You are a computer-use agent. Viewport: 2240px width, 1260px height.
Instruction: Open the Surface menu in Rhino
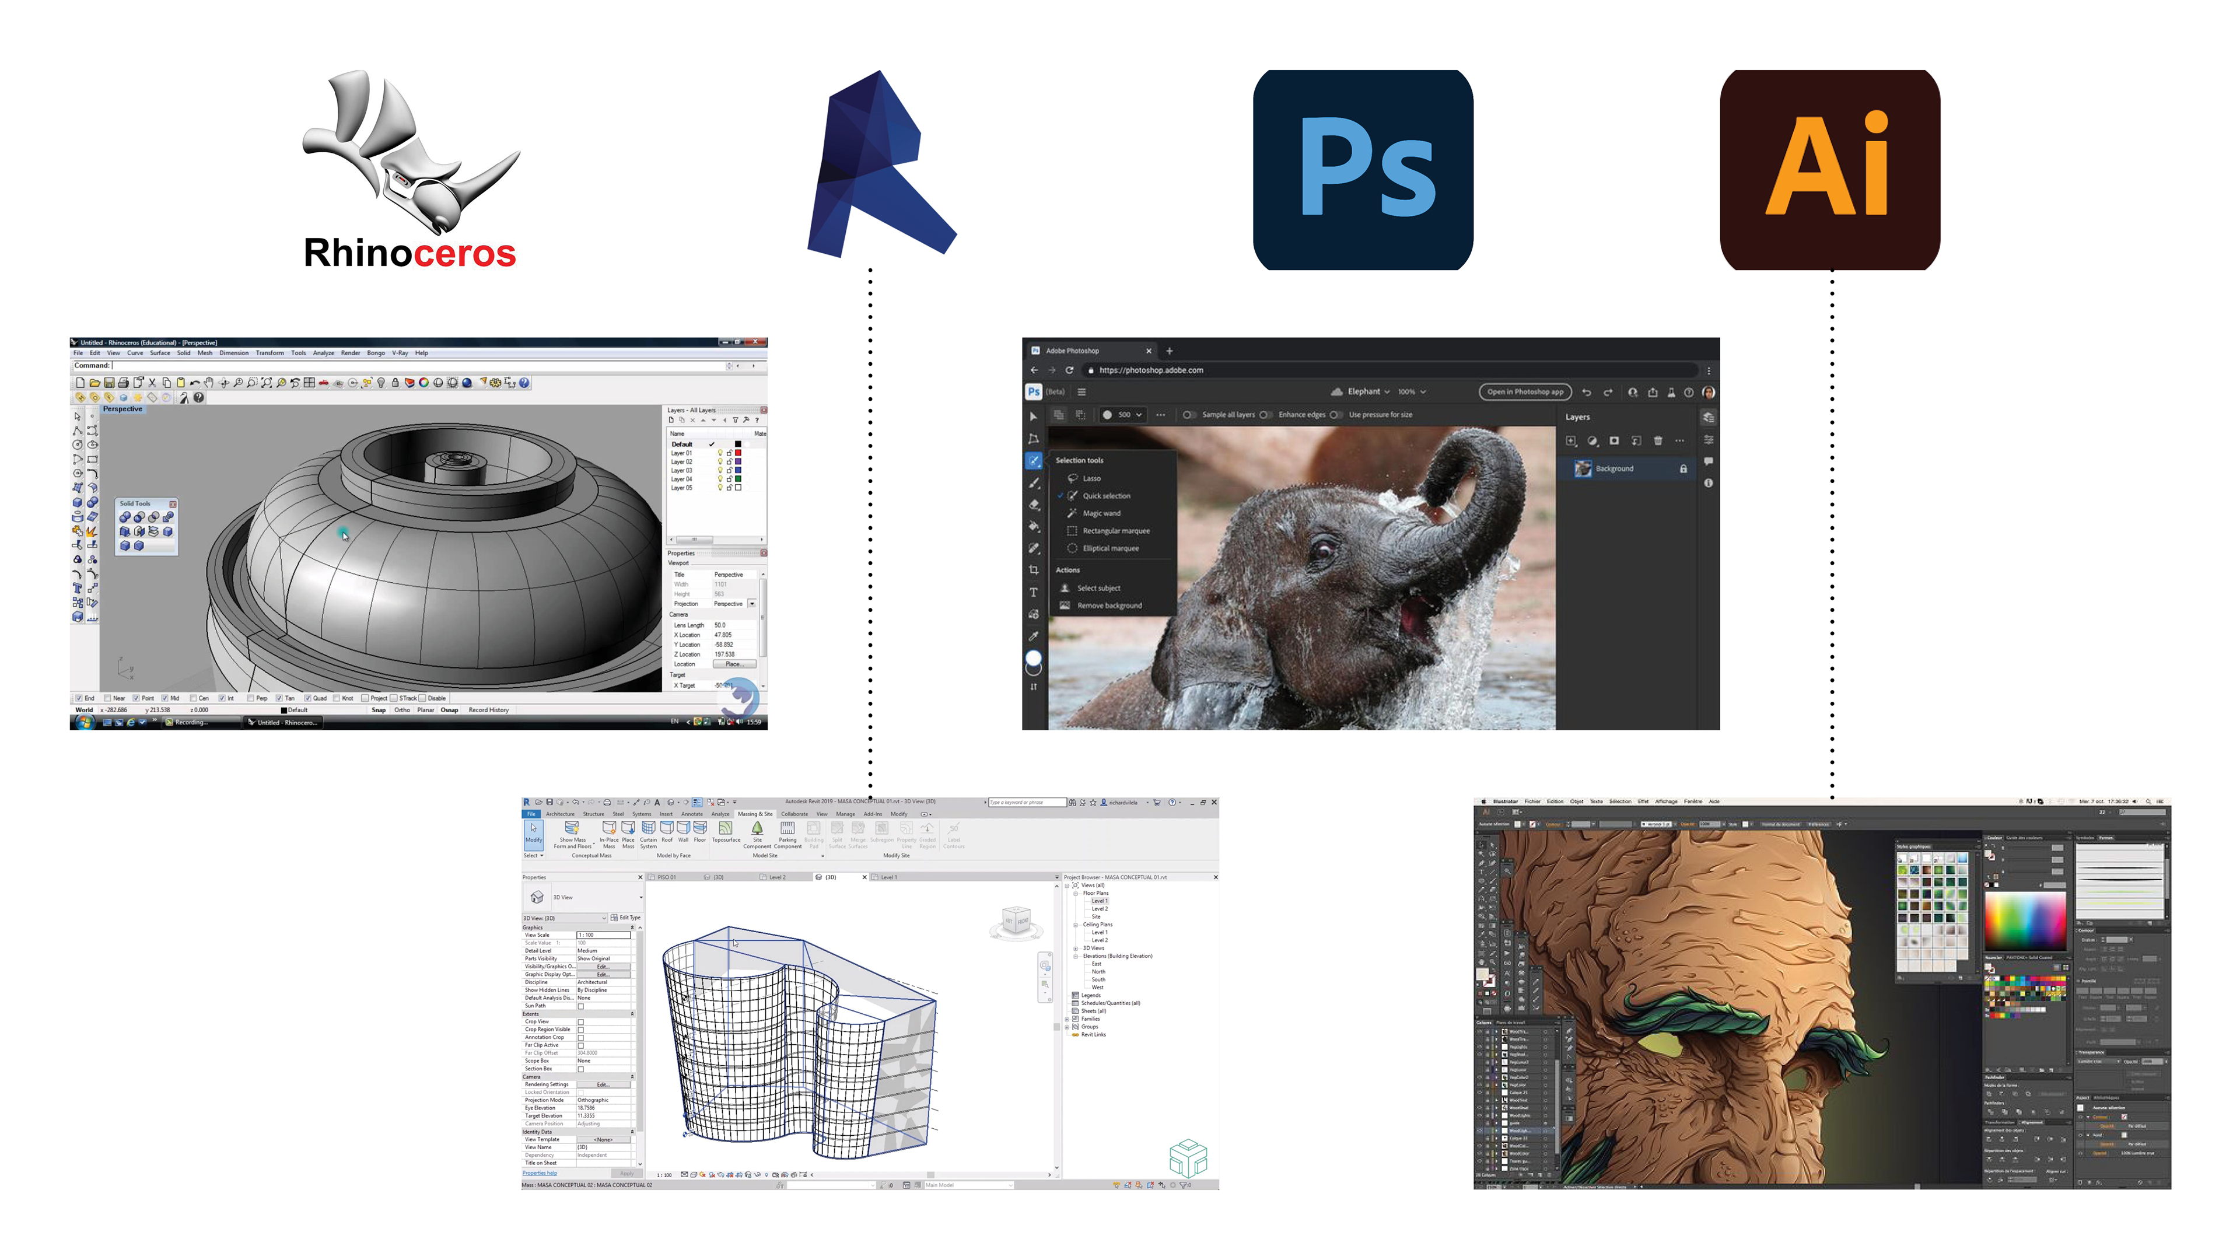pyautogui.click(x=160, y=353)
